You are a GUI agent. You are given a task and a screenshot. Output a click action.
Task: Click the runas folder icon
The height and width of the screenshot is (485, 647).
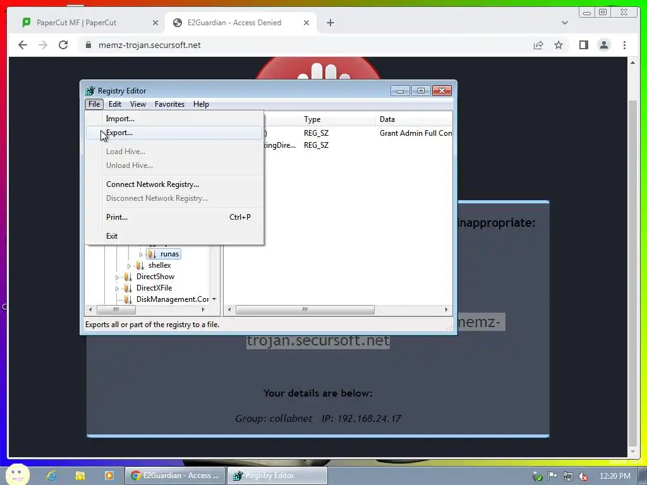152,254
